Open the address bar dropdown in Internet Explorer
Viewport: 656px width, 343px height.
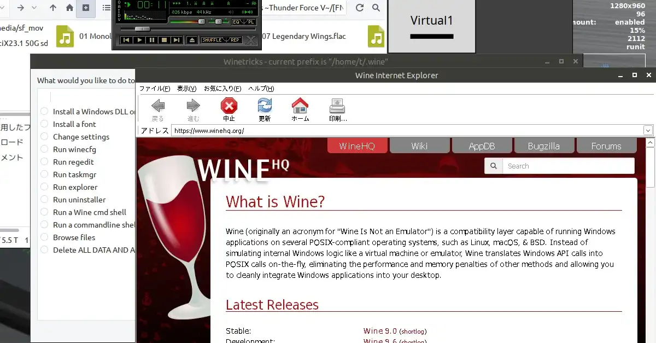(648, 130)
